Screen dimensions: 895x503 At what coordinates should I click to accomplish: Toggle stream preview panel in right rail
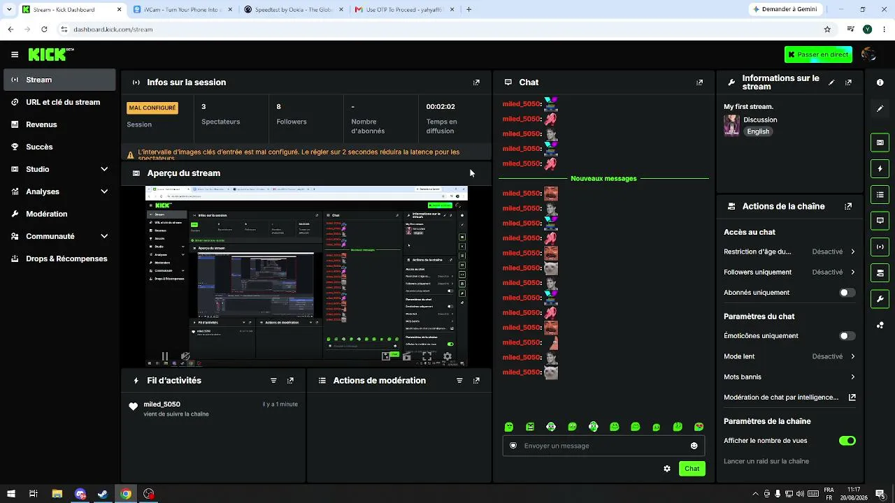[880, 143]
